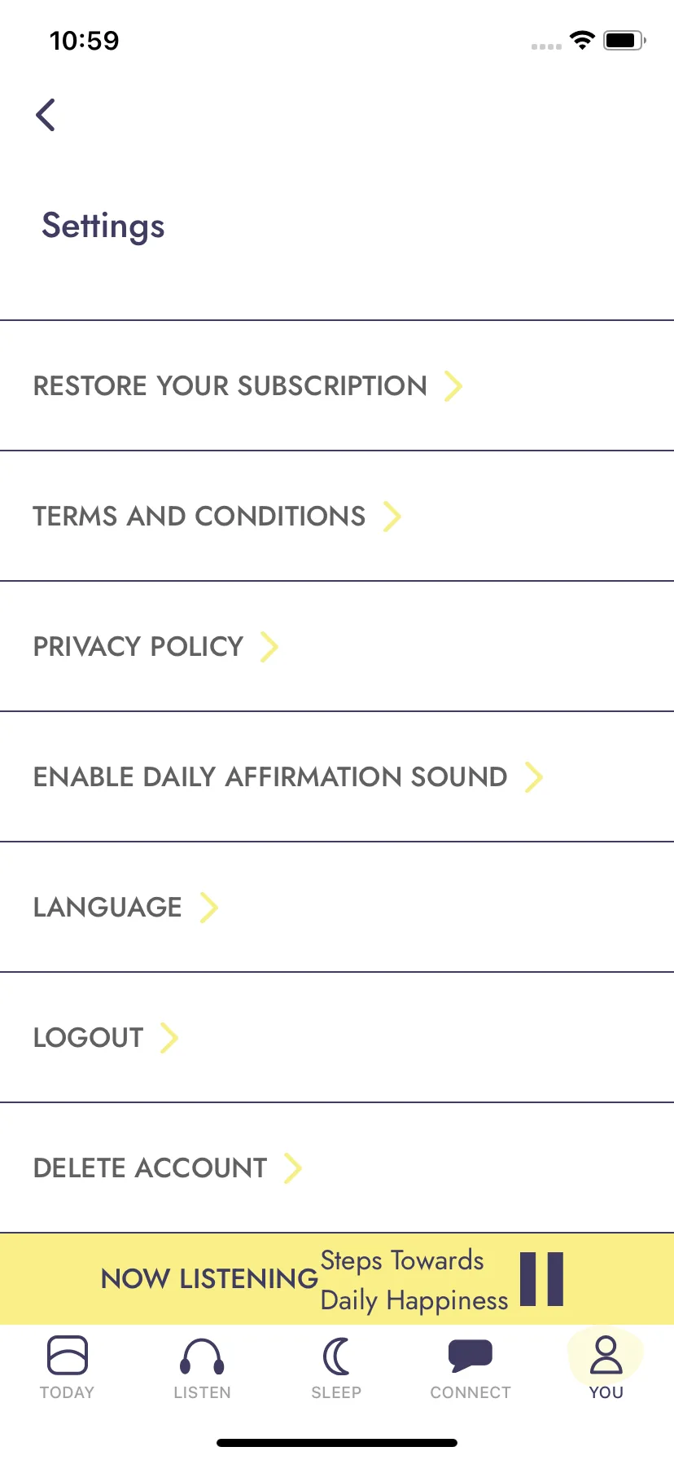Screen dimensions: 674x1460
Task: Open Restore Your Subscription
Action: point(337,385)
